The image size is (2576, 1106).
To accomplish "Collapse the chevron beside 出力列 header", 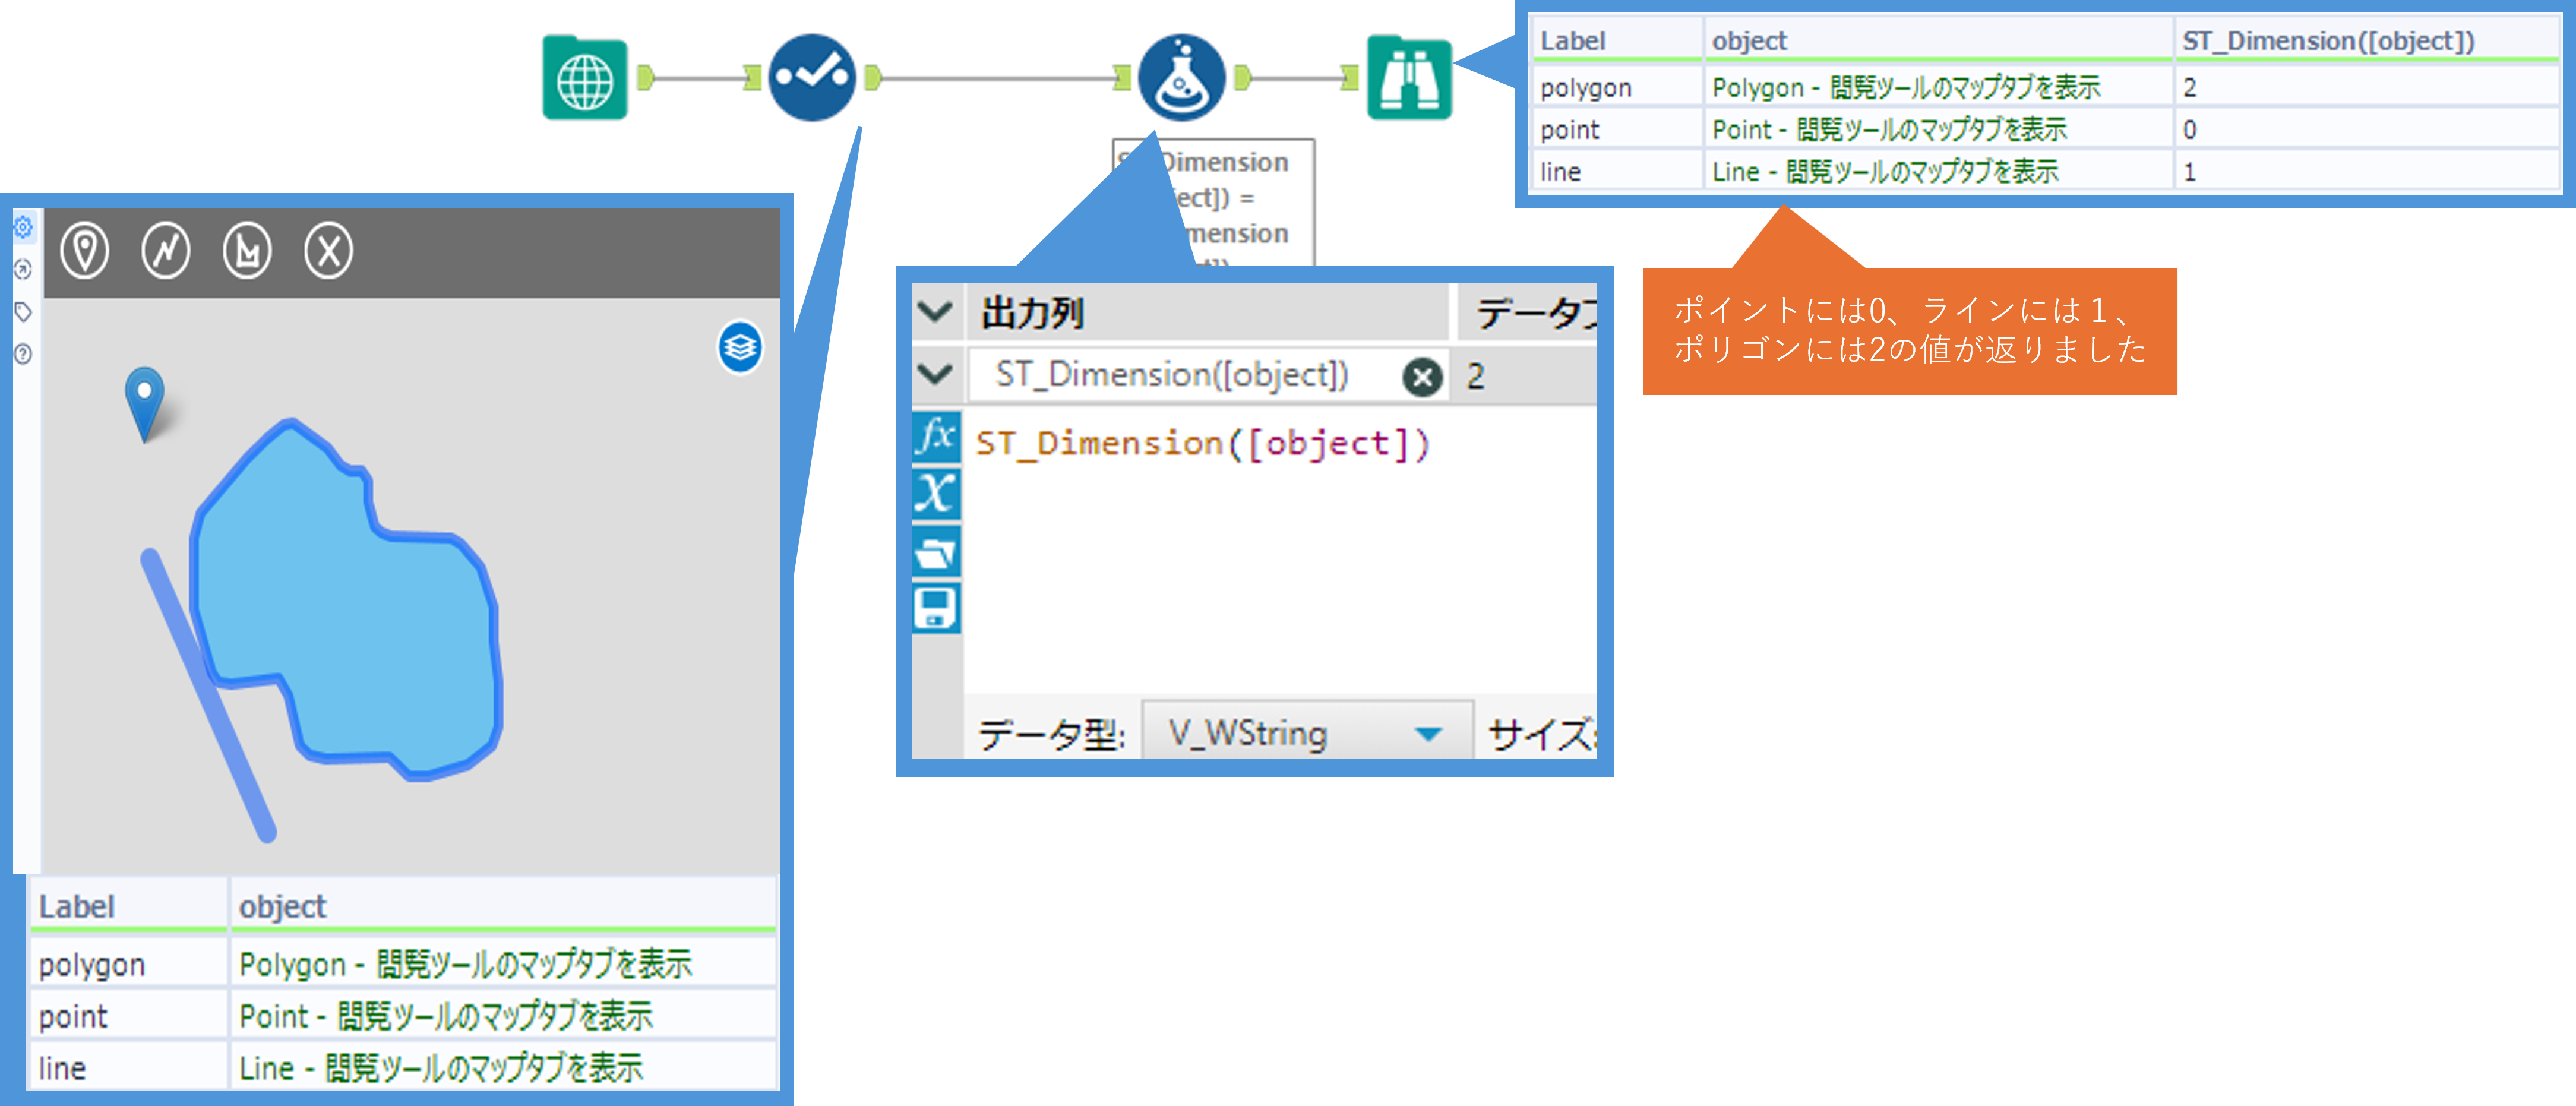I will tap(935, 312).
